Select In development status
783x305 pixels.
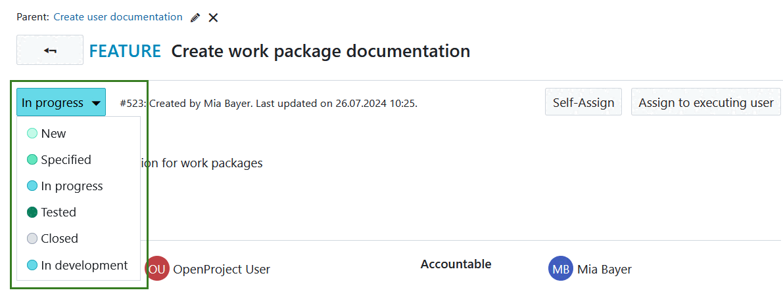[84, 265]
